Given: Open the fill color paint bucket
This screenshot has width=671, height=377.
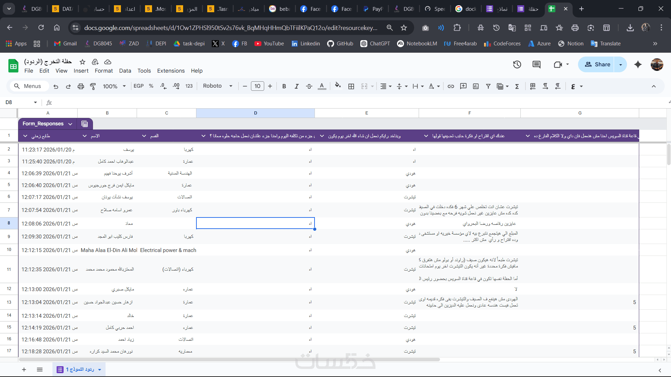Looking at the screenshot, I should click(338, 86).
